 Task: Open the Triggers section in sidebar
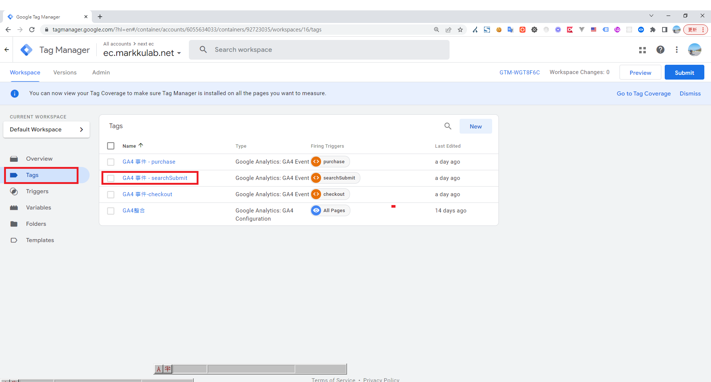point(37,191)
